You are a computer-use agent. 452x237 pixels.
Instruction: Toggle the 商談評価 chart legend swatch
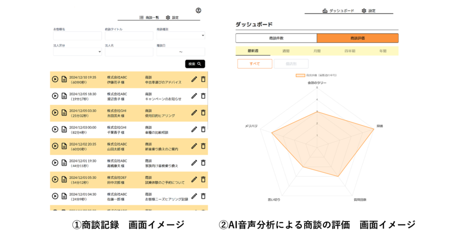[300, 75]
